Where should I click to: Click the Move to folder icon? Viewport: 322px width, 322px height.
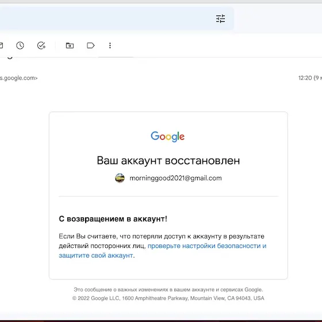click(x=70, y=45)
